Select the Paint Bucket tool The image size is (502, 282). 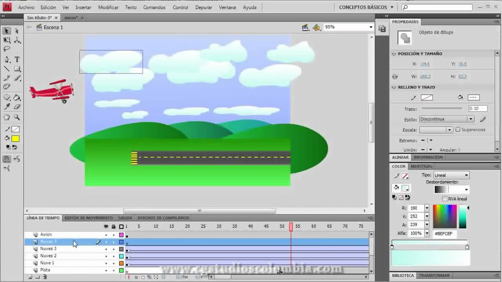click(x=17, y=97)
